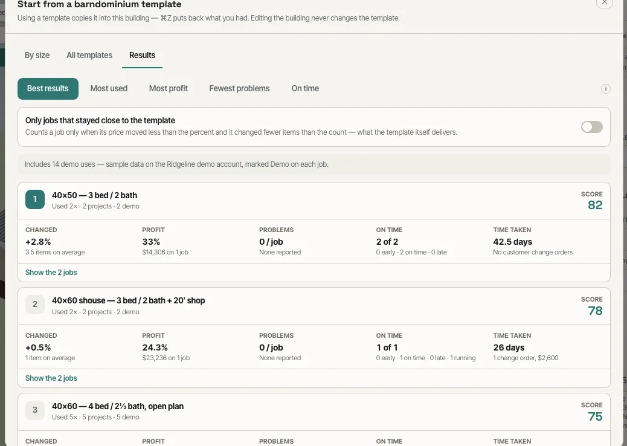This screenshot has height=446, width=627.
Task: Click 1 change order, $2,600 text
Action: pos(526,358)
